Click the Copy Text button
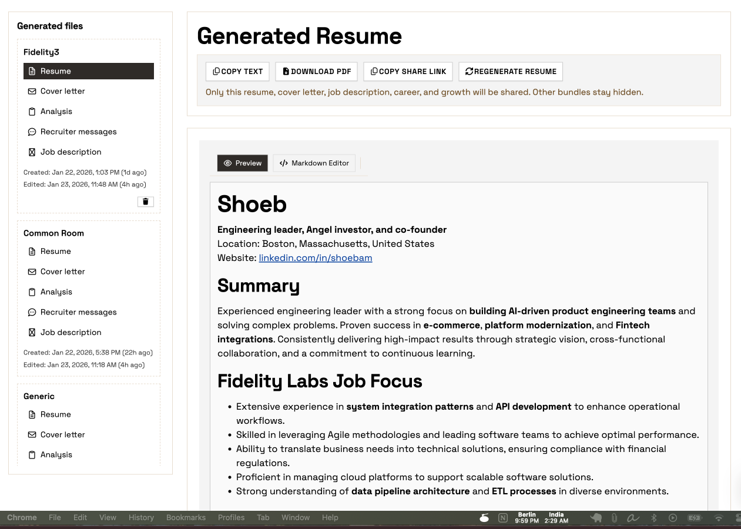This screenshot has width=741, height=529. 237,71
